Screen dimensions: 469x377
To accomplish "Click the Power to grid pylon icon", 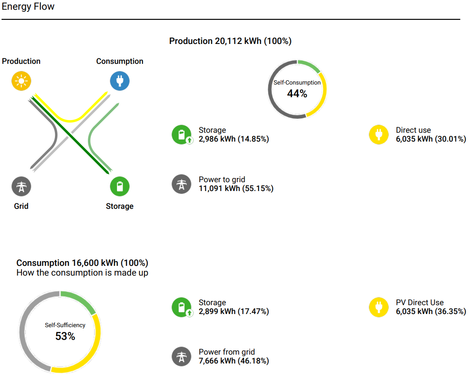I will pyautogui.click(x=182, y=184).
